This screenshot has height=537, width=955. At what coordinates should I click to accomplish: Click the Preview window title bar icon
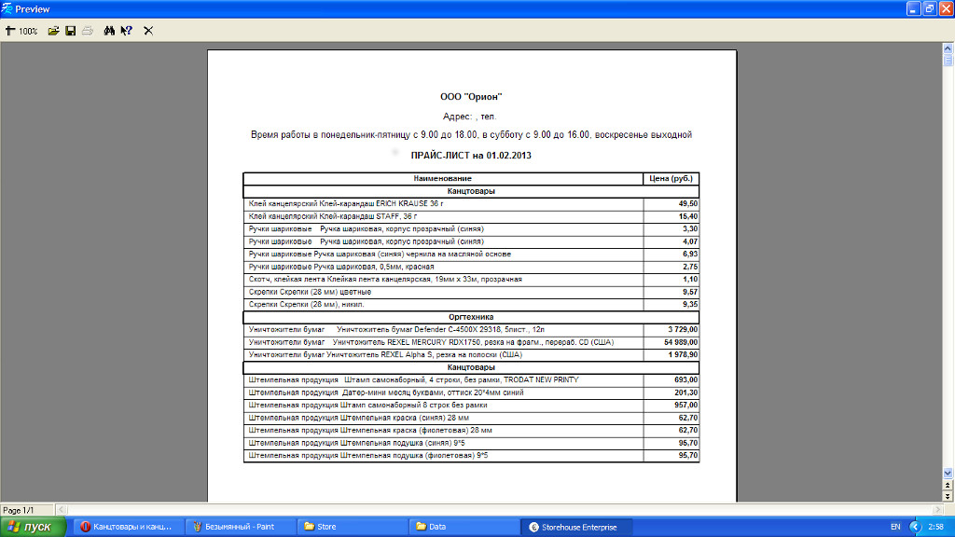click(x=7, y=8)
